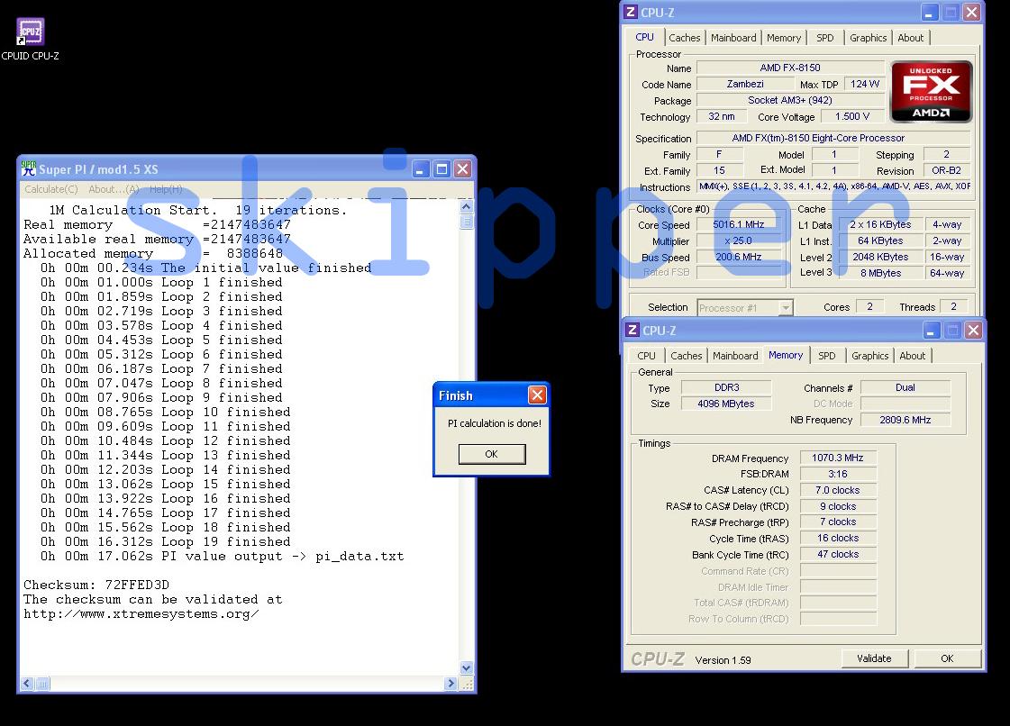Click vertical scrollbar thumb in Super PI

[x=467, y=222]
